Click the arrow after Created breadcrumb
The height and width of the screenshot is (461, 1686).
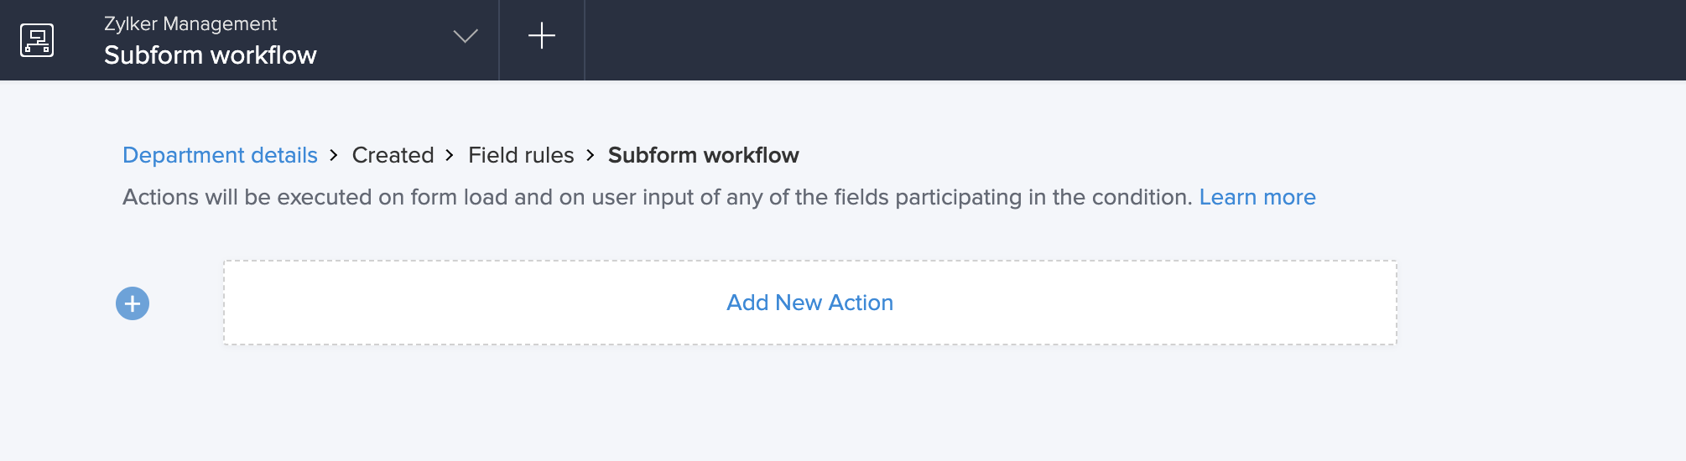tap(450, 155)
